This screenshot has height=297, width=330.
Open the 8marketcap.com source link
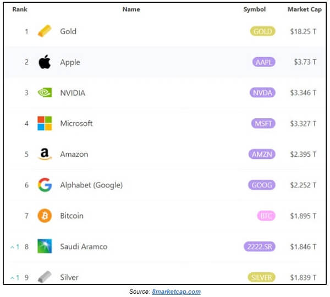(x=176, y=291)
